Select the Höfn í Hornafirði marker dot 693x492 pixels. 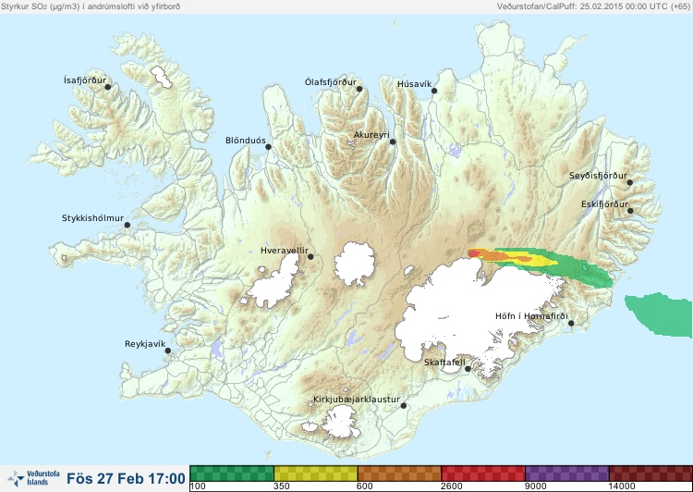tap(571, 324)
